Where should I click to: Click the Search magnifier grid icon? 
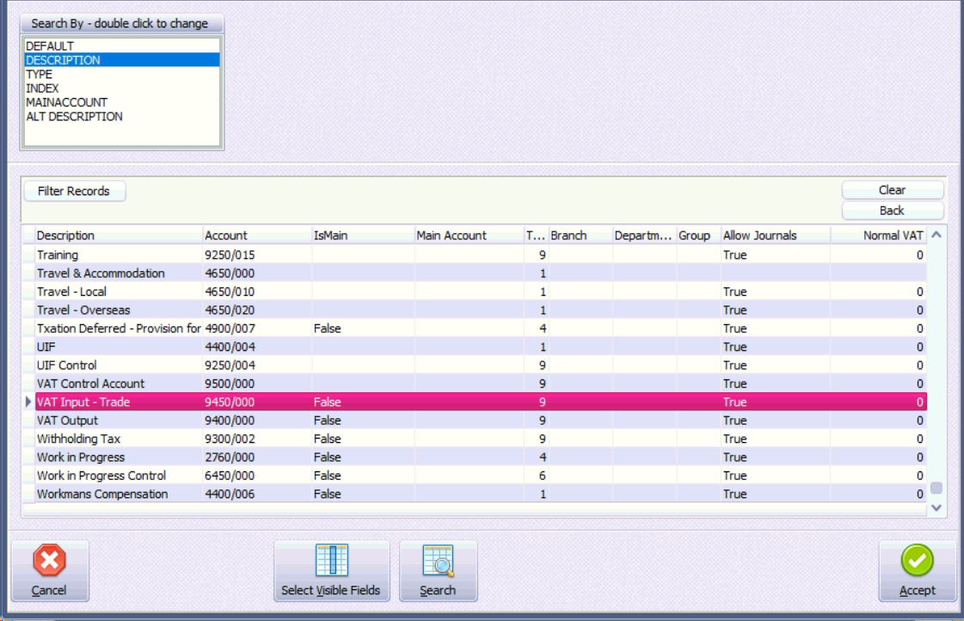438,561
